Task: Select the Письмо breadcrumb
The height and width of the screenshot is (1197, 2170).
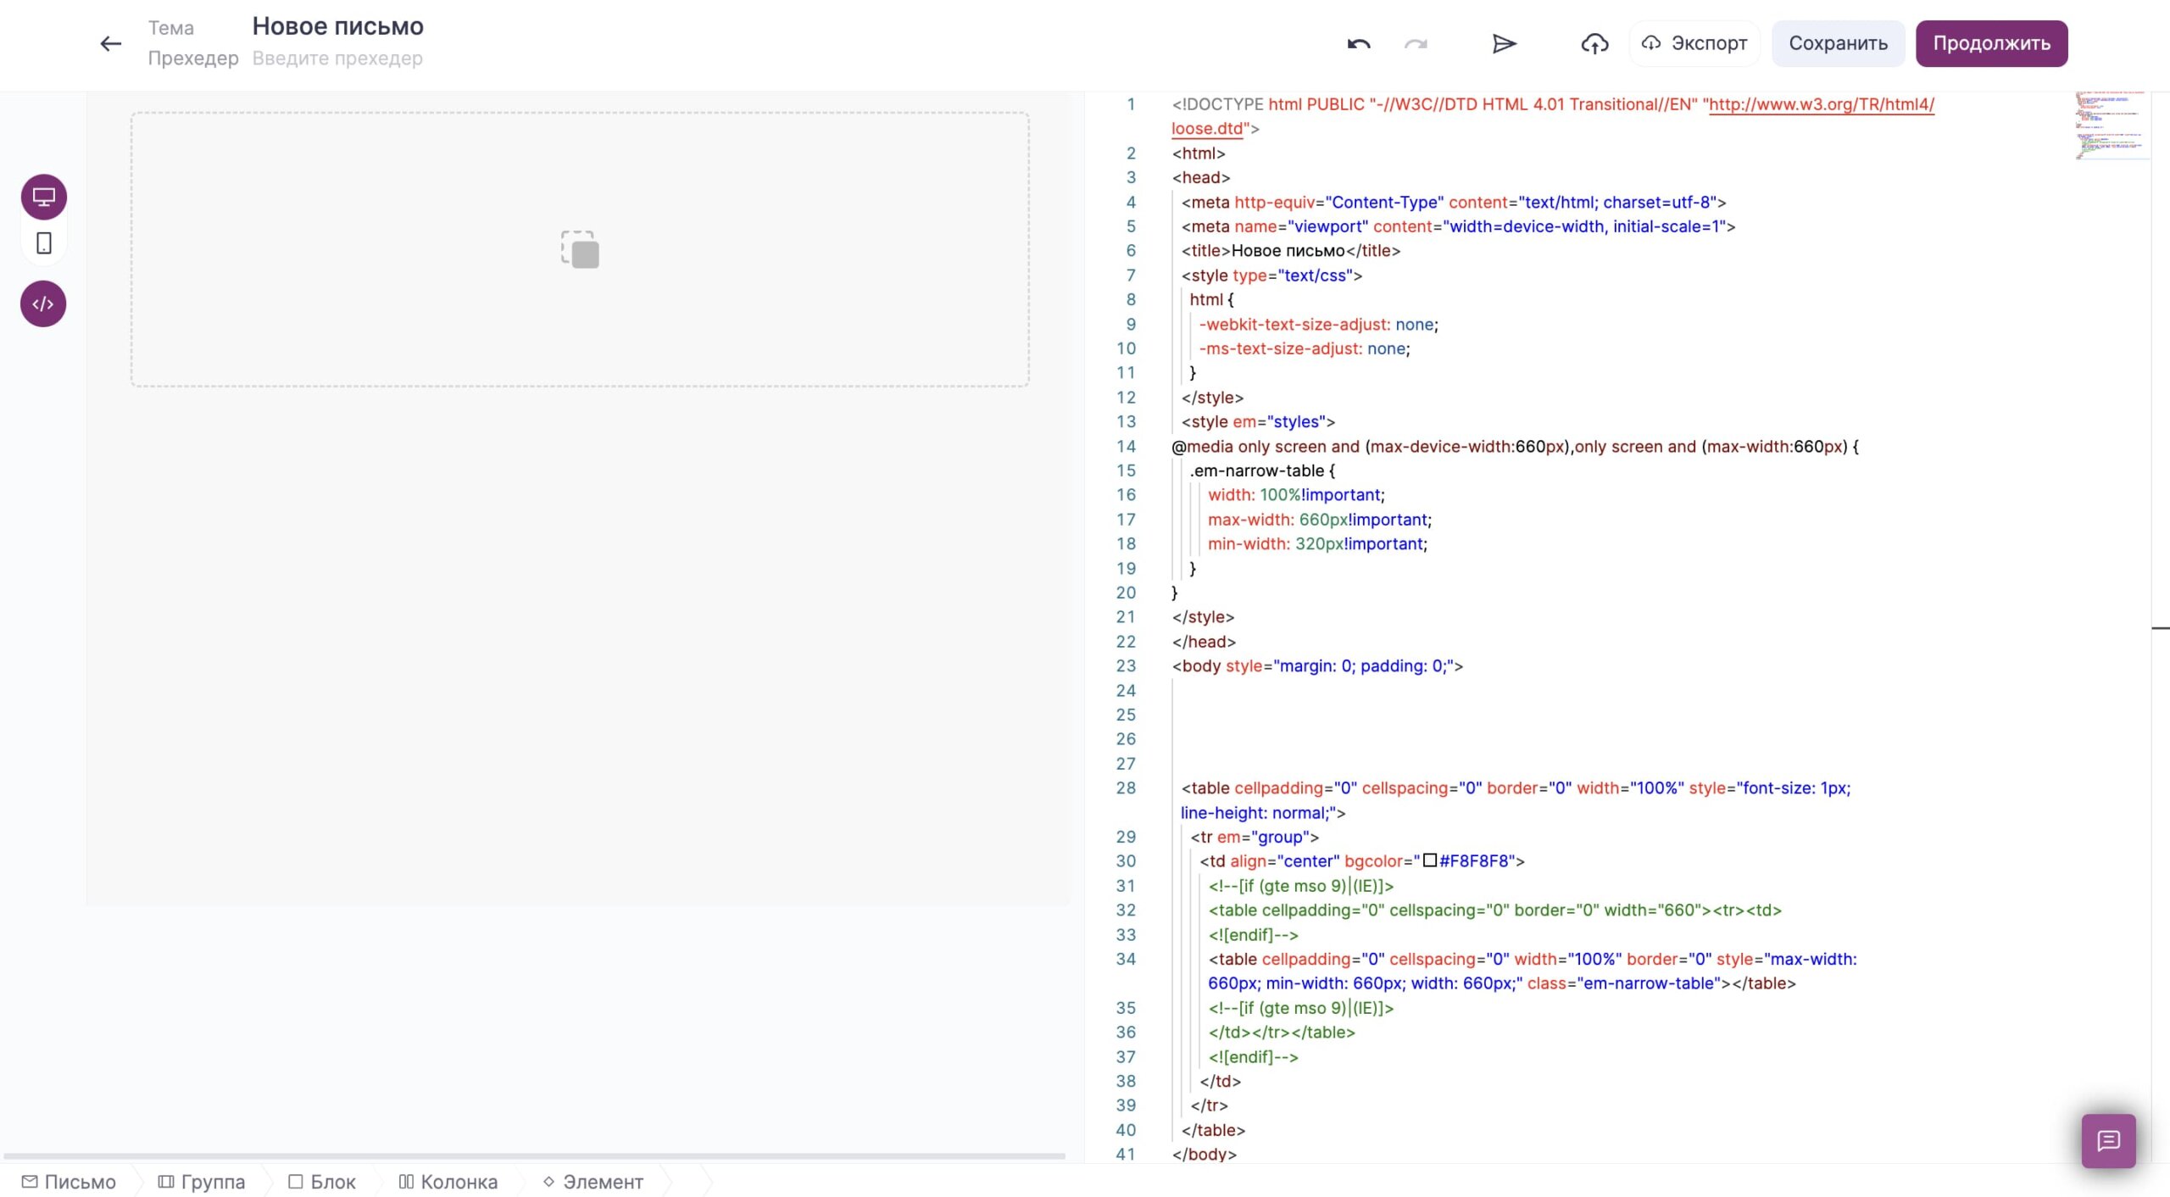Action: [x=69, y=1182]
